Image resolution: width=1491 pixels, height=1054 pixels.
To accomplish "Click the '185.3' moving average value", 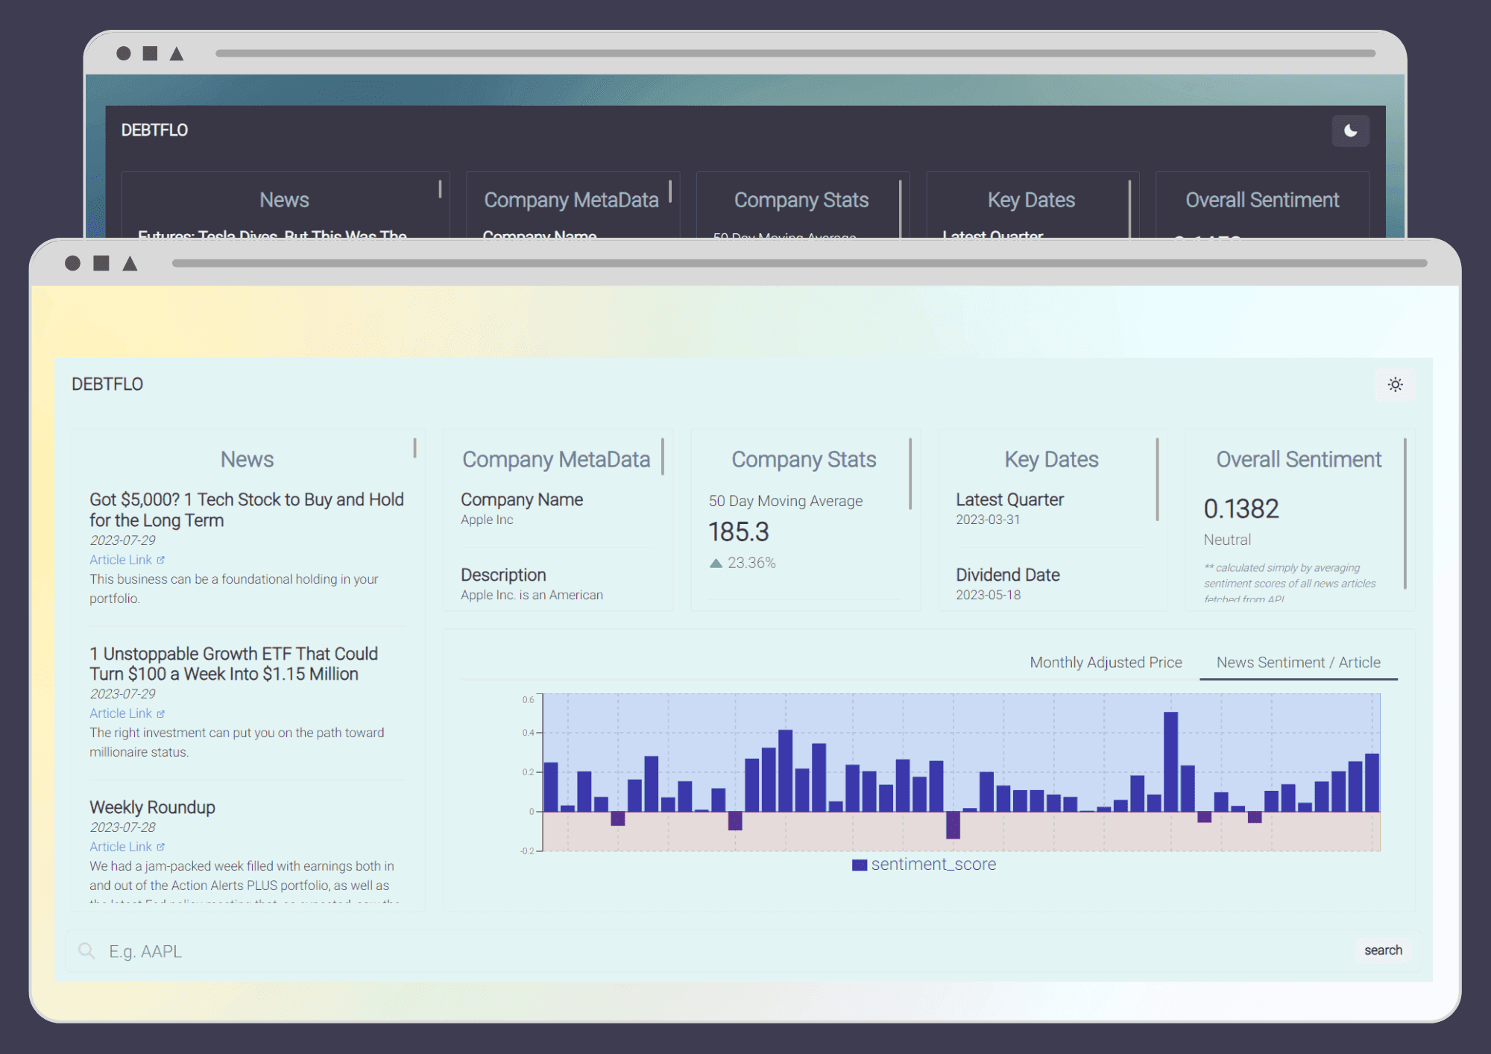I will click(738, 532).
